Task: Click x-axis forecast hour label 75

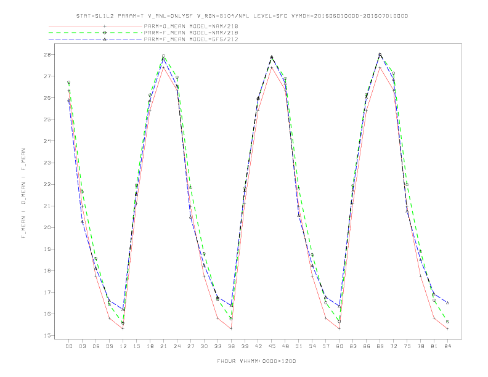Action: pos(407,346)
